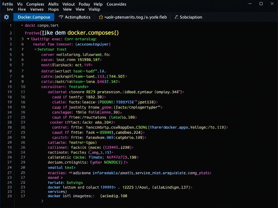Collapse the ferstour Text section
The image size is (278, 208).
tap(36, 49)
